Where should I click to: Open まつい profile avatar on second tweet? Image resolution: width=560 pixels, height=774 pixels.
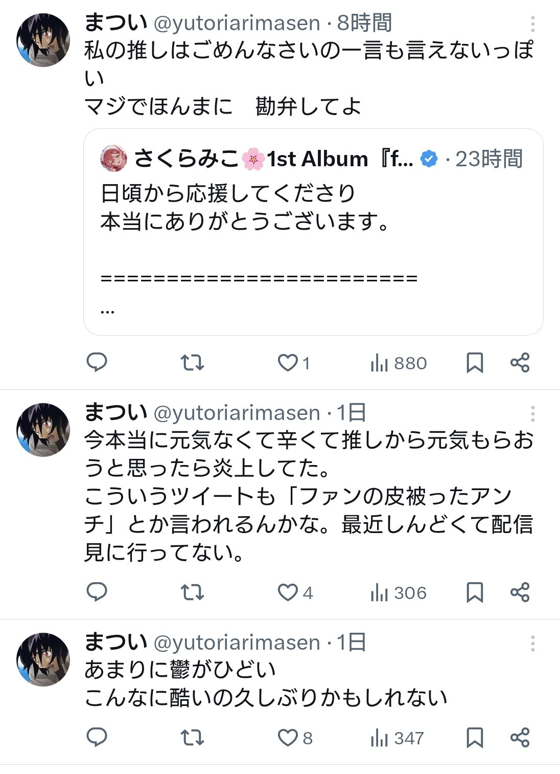click(43, 429)
